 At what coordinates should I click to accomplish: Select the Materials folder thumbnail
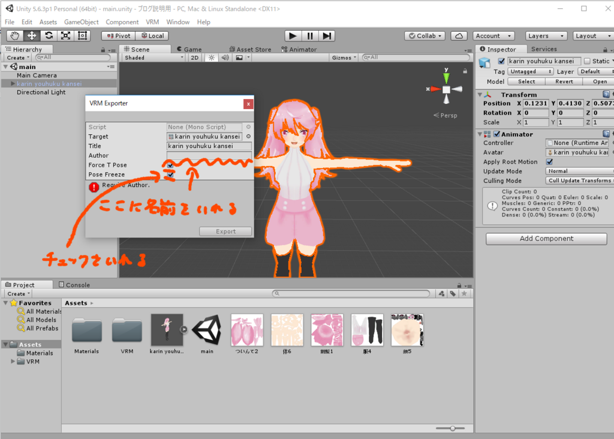[86, 330]
